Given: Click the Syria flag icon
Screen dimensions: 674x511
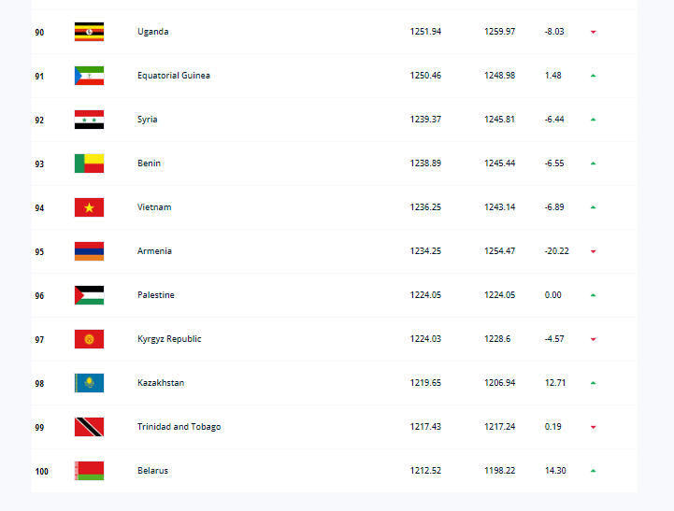Looking at the screenshot, I should pos(89,120).
